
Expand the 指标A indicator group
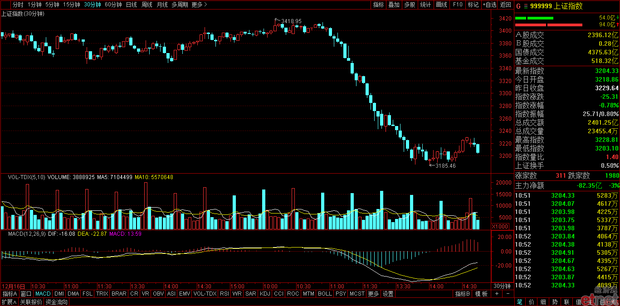pos(10,294)
